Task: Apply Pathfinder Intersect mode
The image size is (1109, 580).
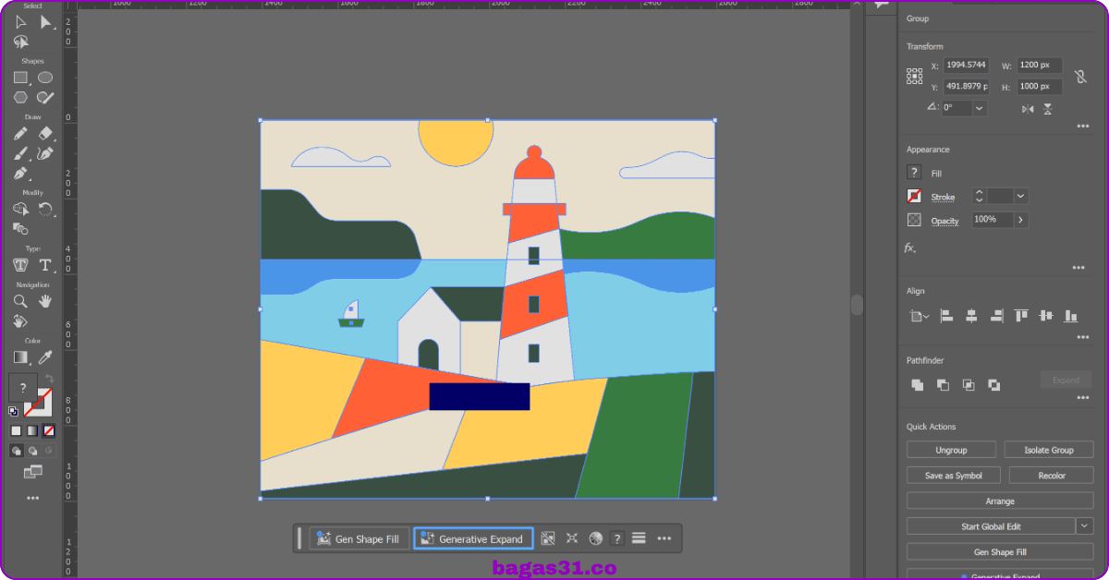Action: (969, 385)
